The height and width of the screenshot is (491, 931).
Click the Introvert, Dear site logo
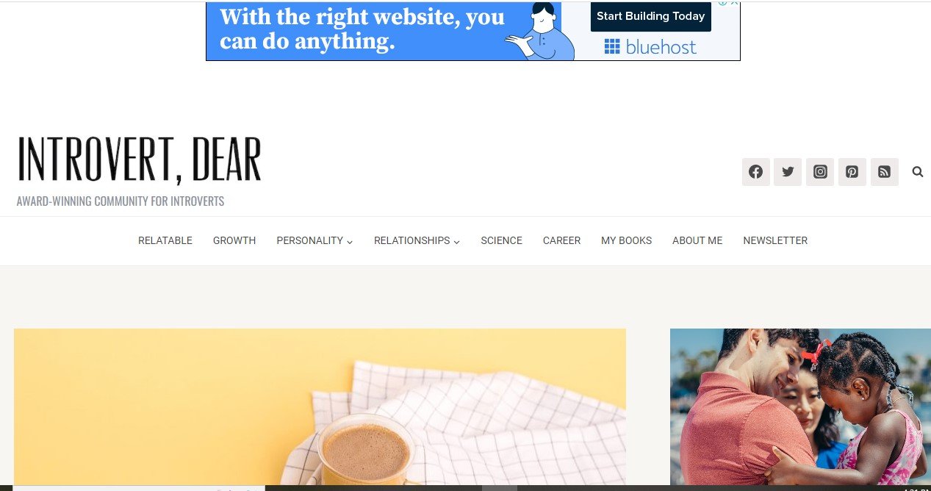pyautogui.click(x=140, y=159)
